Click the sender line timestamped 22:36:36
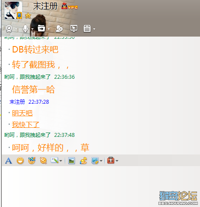This screenshot has width=200, height=207. pyautogui.click(x=39, y=77)
